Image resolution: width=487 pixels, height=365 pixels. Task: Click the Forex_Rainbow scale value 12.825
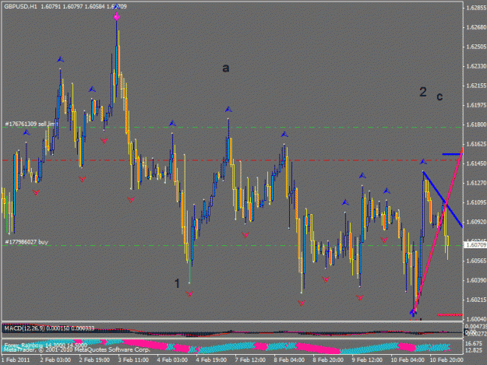tap(474, 350)
